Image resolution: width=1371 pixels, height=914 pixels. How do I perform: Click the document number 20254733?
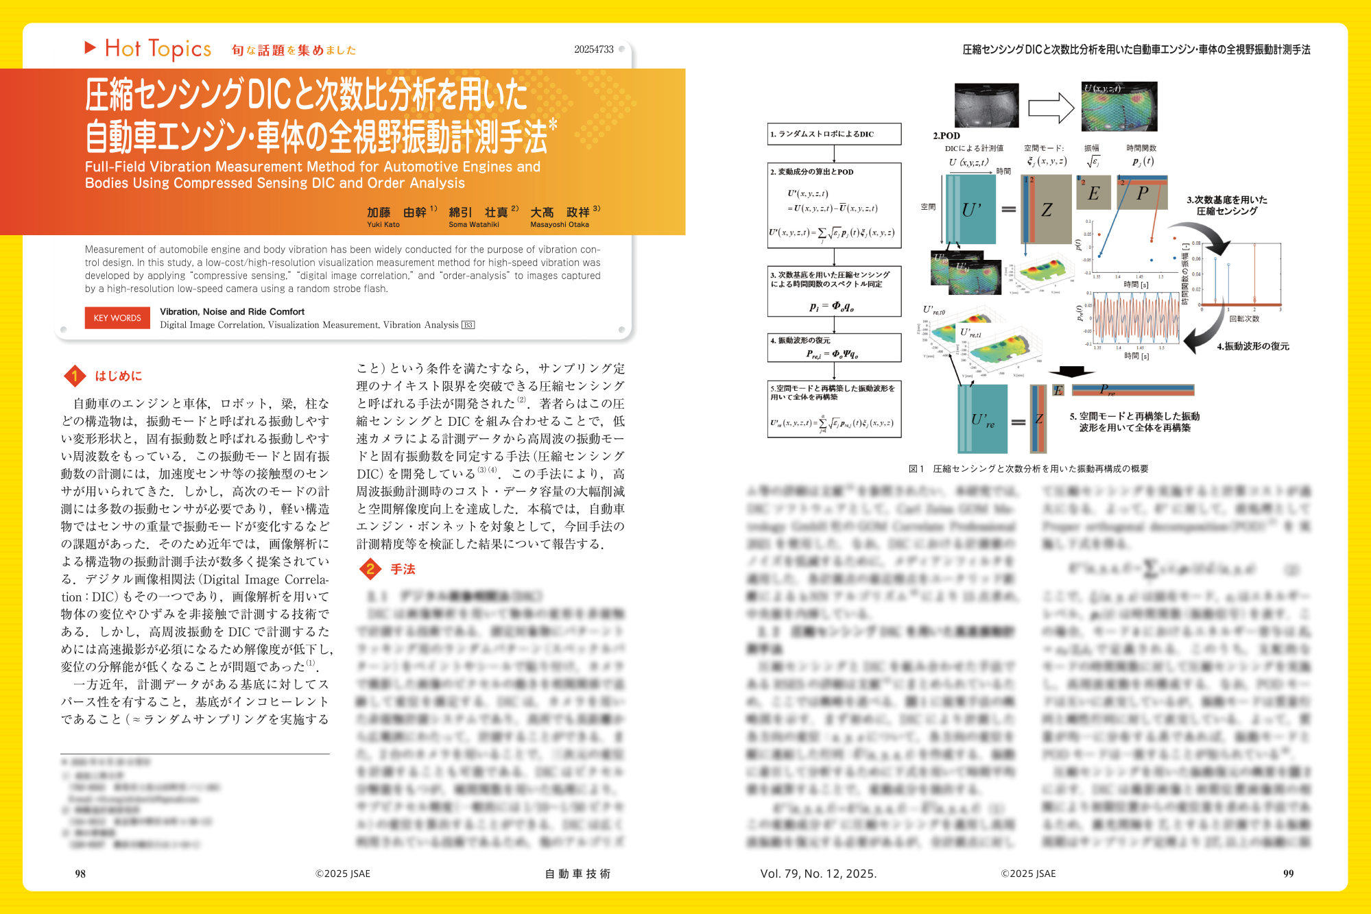coord(593,49)
